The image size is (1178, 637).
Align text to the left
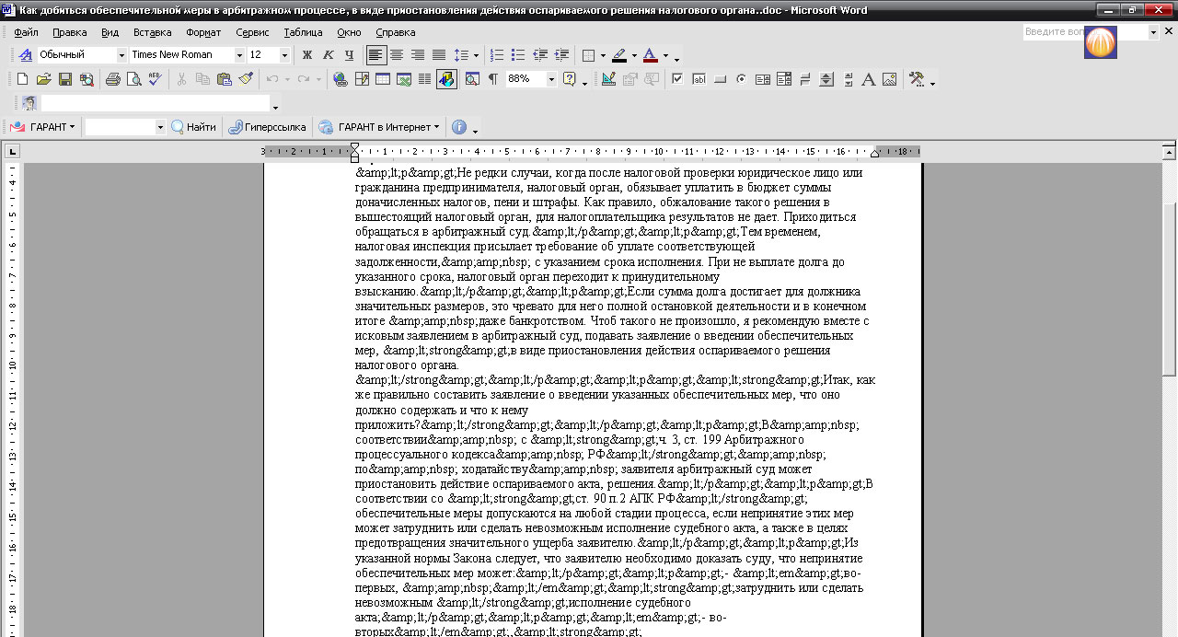click(375, 55)
